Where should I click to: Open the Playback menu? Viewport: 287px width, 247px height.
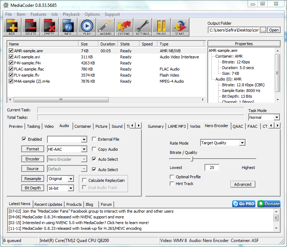coord(71,14)
